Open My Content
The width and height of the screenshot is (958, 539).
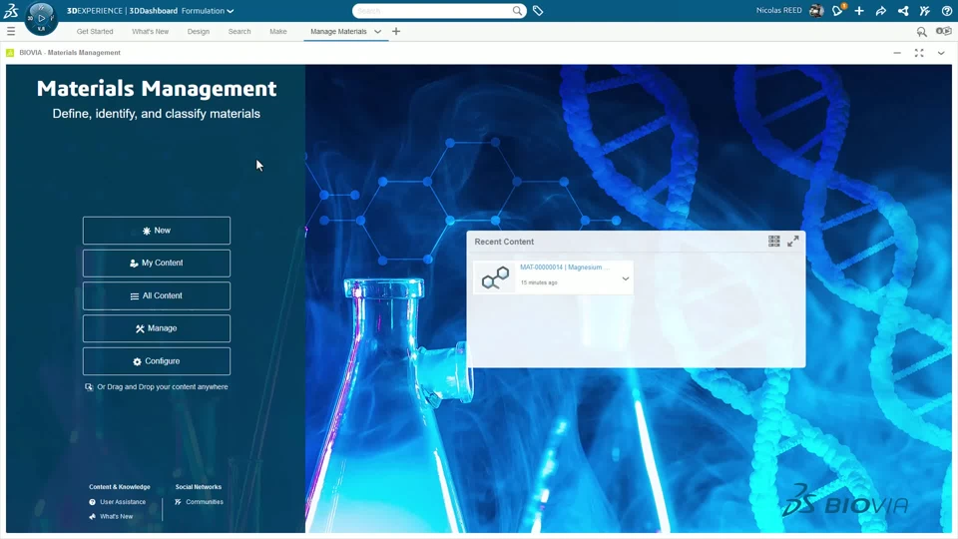pyautogui.click(x=157, y=263)
